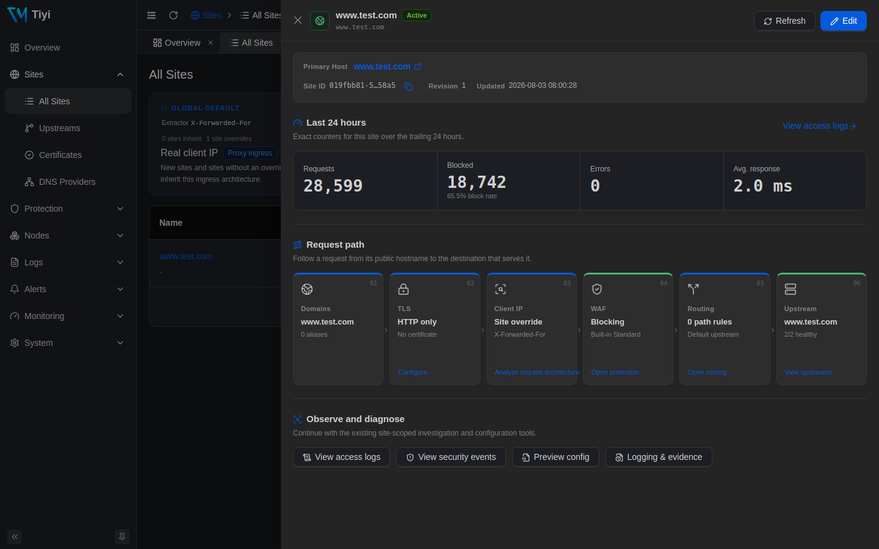Image resolution: width=879 pixels, height=549 pixels.
Task: Select All Sites in the sidebar
Action: click(68, 101)
